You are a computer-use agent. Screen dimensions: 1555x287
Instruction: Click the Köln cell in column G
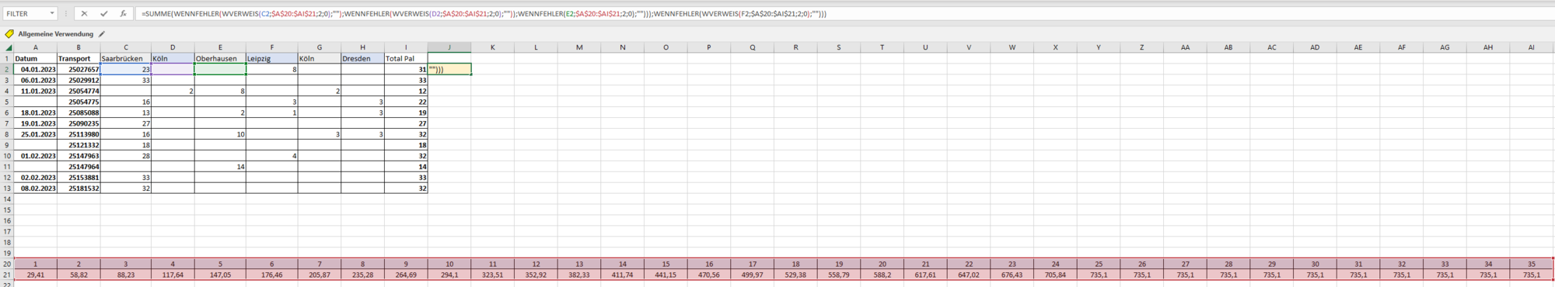tap(320, 58)
